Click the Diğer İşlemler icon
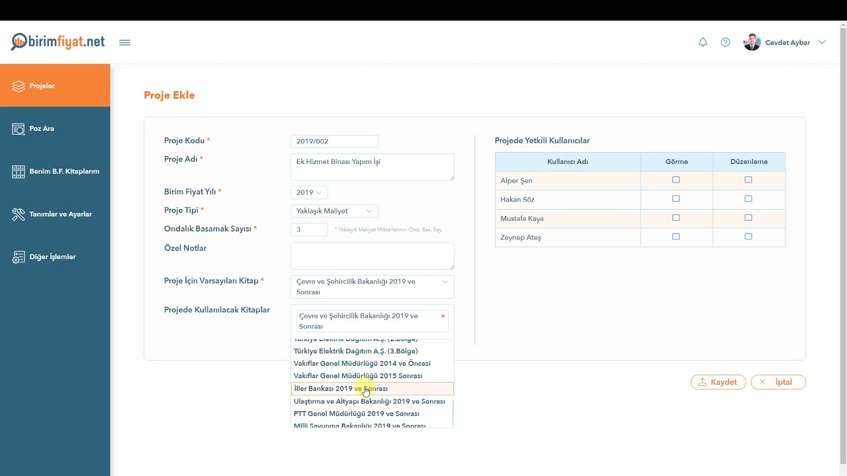The width and height of the screenshot is (847, 476). [x=19, y=257]
